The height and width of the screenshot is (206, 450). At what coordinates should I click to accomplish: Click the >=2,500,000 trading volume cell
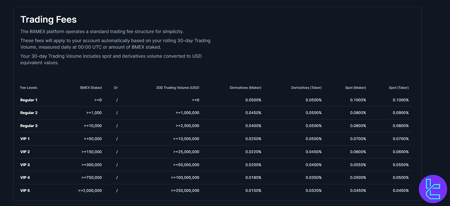click(187, 126)
